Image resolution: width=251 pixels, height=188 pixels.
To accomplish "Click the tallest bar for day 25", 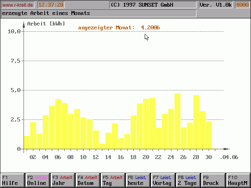I will point(178,121).
